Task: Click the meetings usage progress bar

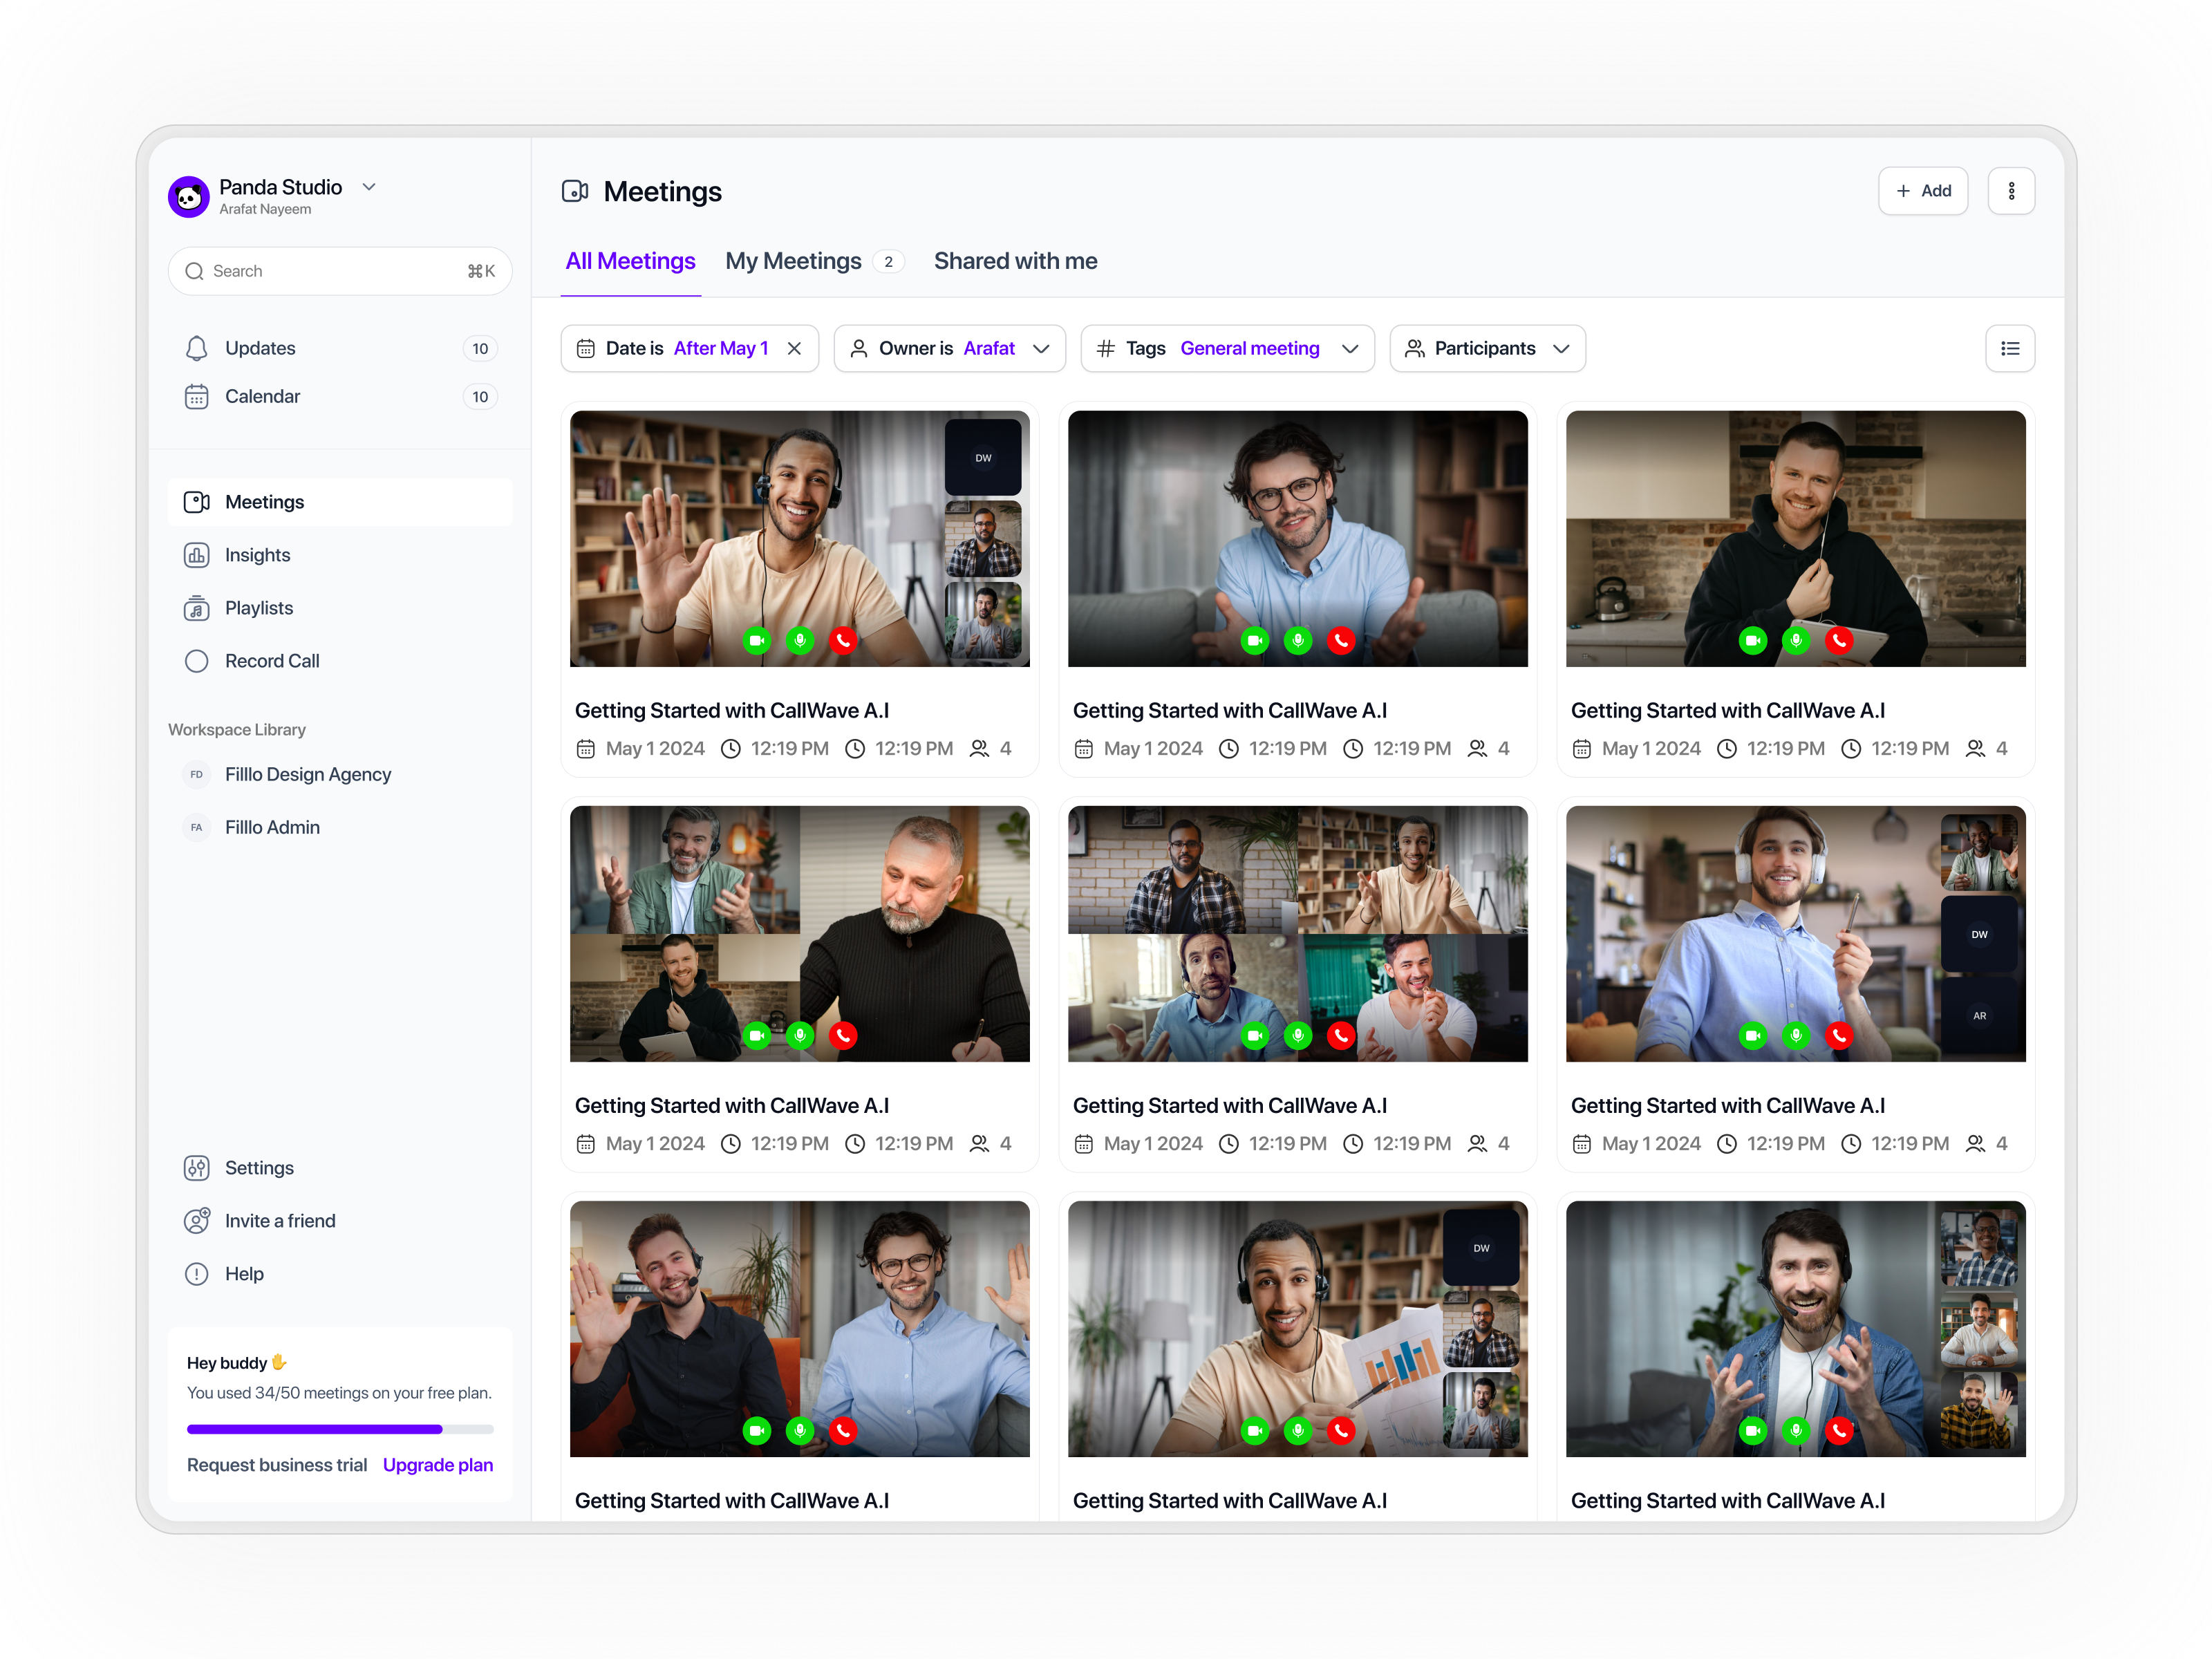Action: 340,1429
